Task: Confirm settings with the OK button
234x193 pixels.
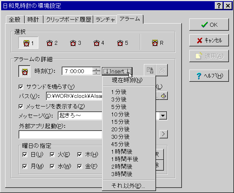Action: coord(209,25)
